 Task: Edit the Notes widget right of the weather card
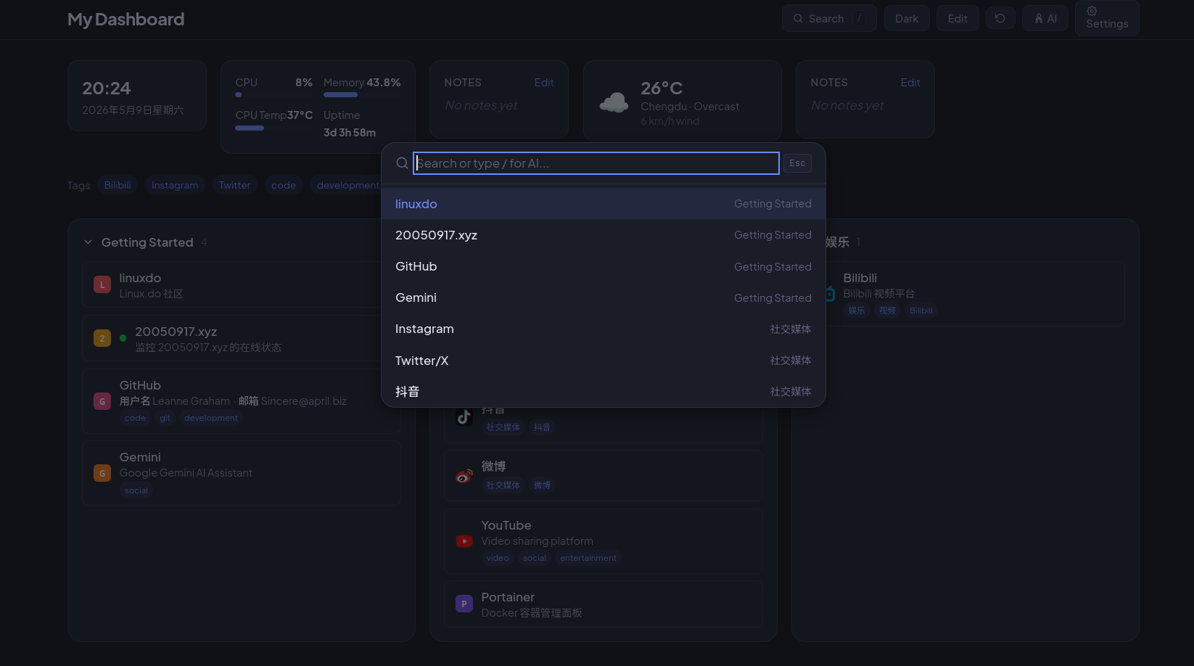point(910,83)
